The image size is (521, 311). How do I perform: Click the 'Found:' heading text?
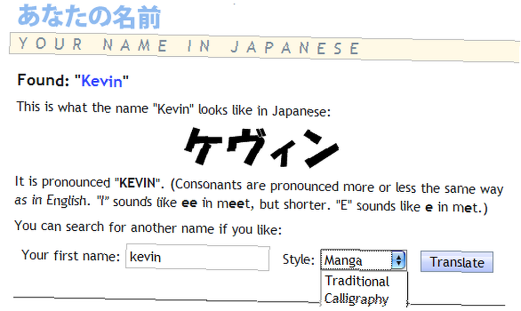[x=43, y=80]
